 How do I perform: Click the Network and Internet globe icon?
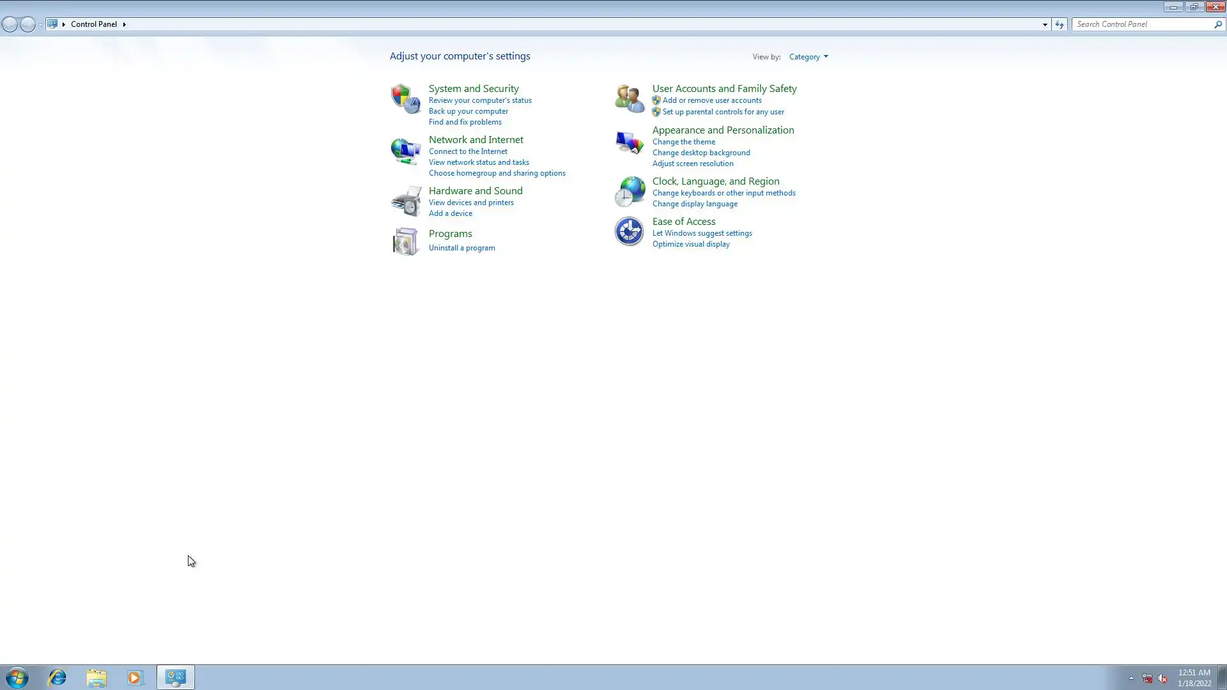click(x=405, y=151)
